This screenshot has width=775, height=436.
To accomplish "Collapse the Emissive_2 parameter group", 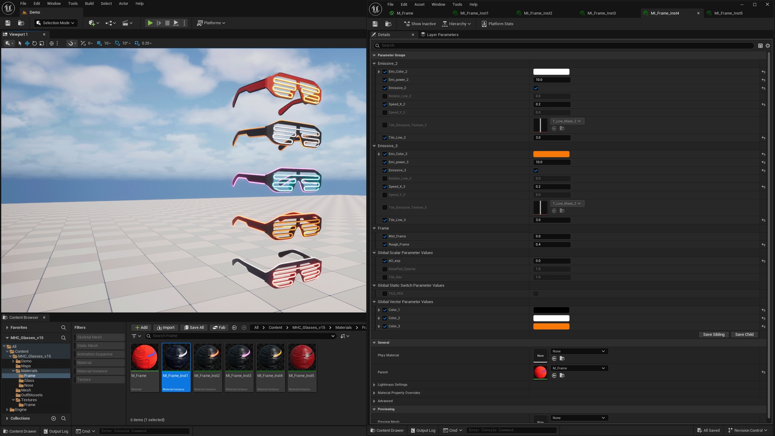I will click(x=374, y=63).
